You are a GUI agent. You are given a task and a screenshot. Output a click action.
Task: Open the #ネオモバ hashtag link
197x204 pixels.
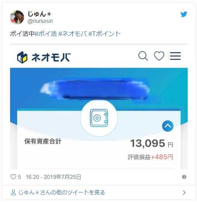click(73, 34)
